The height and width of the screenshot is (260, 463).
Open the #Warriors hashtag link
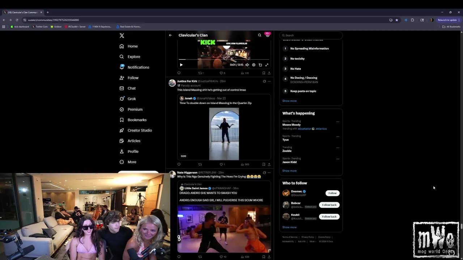tap(321, 129)
